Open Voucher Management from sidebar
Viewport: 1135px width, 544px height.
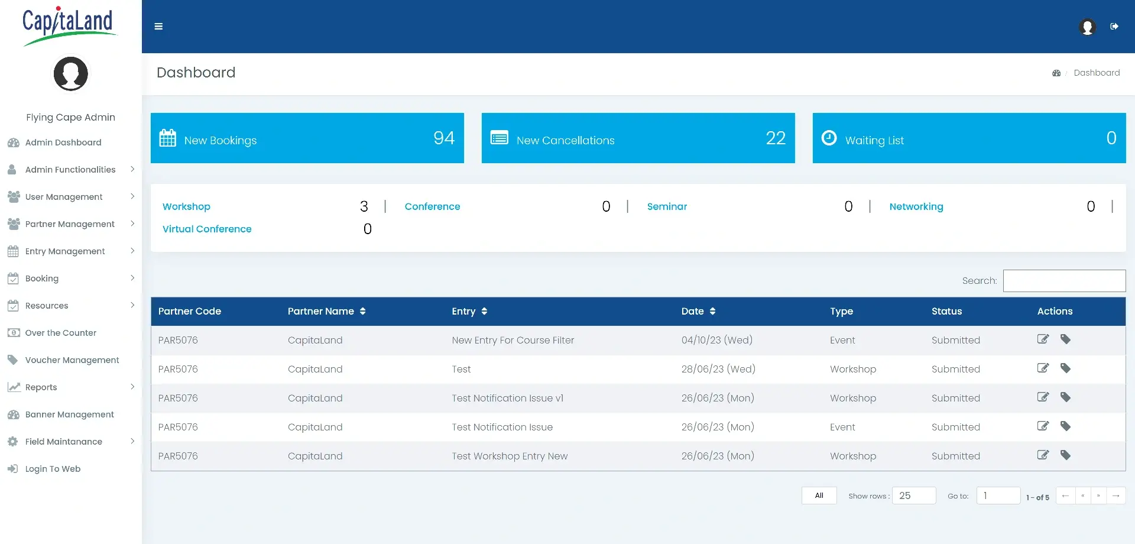click(x=72, y=360)
